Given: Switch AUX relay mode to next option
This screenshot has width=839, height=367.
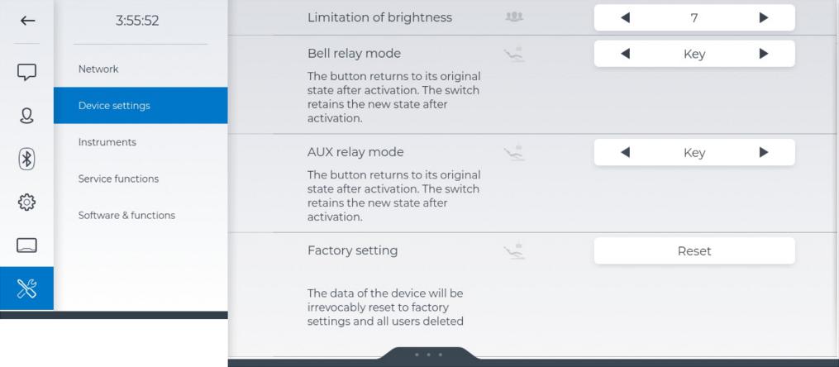Looking at the screenshot, I should point(763,152).
